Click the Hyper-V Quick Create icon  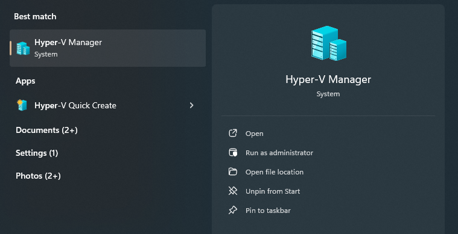(x=22, y=105)
